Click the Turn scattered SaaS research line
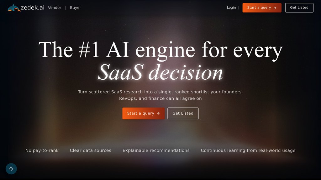This screenshot has height=180, width=321. (x=160, y=92)
